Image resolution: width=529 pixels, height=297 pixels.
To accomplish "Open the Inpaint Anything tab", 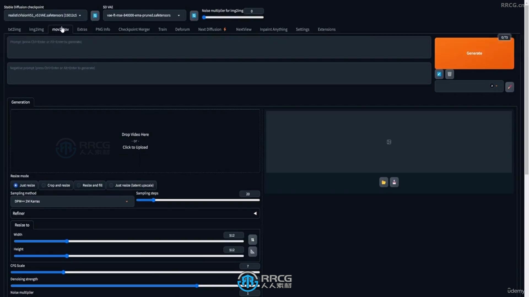I will coord(274,29).
